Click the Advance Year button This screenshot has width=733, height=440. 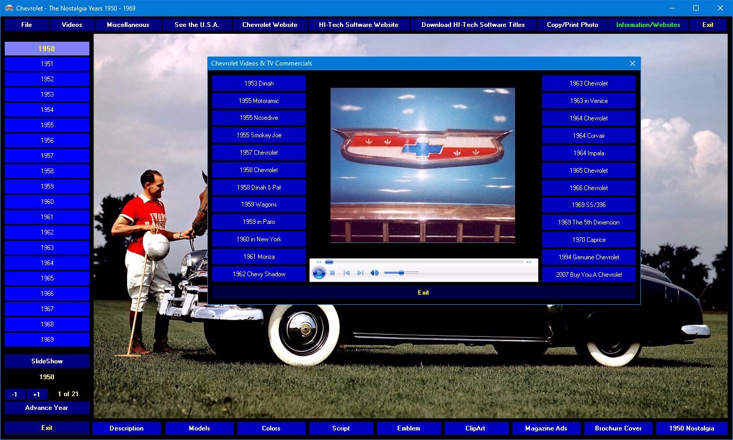click(x=47, y=408)
